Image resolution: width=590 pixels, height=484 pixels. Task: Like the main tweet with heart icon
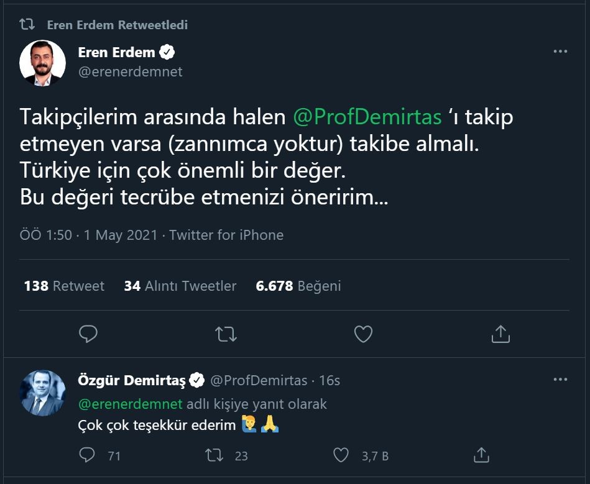point(363,334)
